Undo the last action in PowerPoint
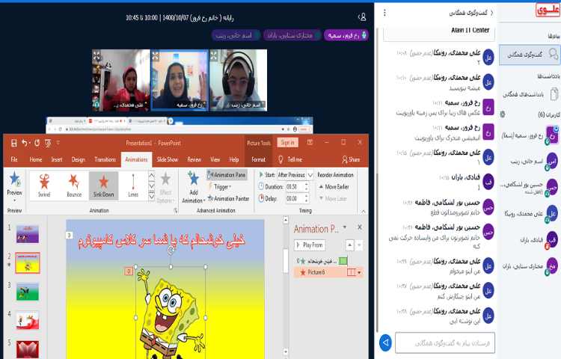This screenshot has width=561, height=359. click(25, 143)
